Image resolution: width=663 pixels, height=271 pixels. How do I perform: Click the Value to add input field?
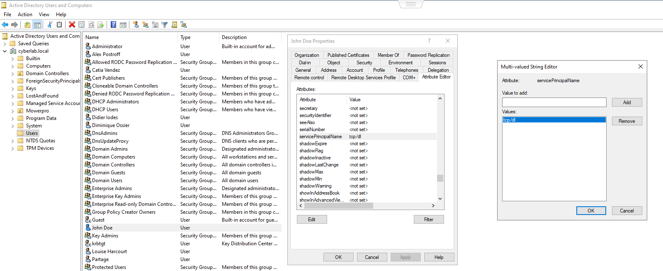tap(554, 103)
